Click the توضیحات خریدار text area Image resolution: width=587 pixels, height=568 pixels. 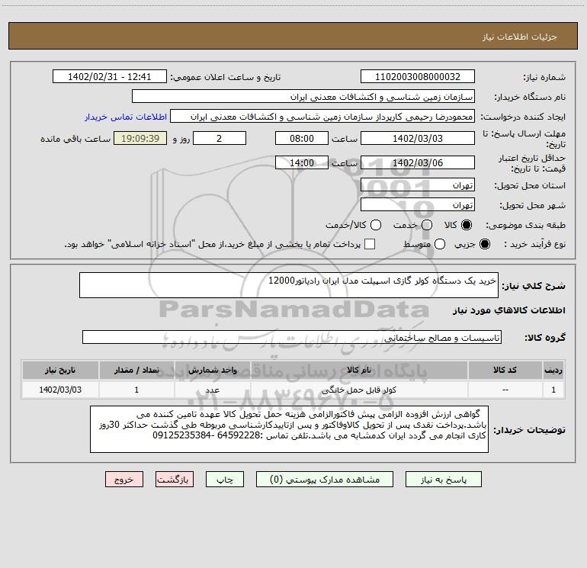289,429
